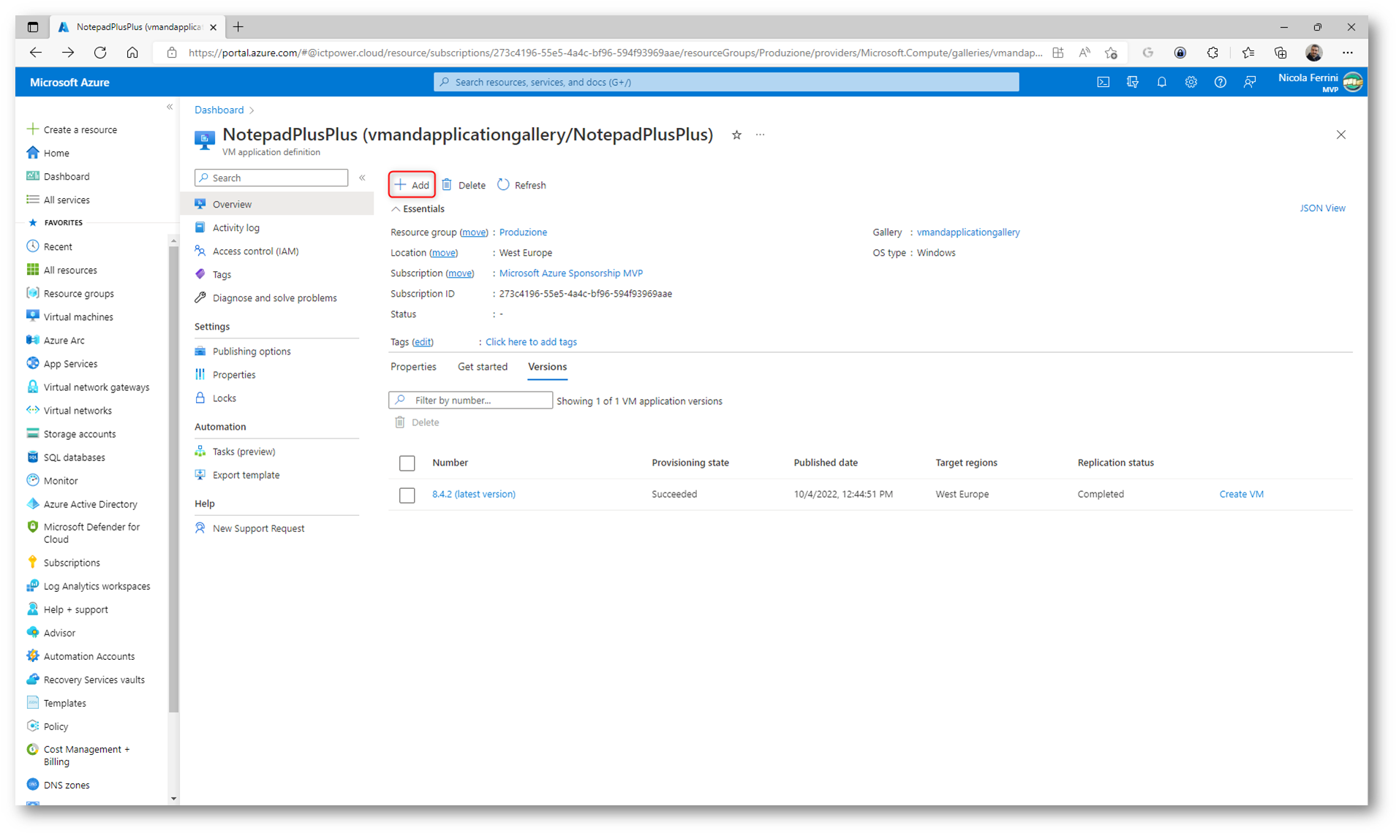Click the Microsoft Azure portal home logo
This screenshot has height=836, width=1399.
(69, 83)
